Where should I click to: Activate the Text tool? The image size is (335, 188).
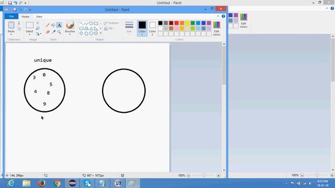point(59,25)
